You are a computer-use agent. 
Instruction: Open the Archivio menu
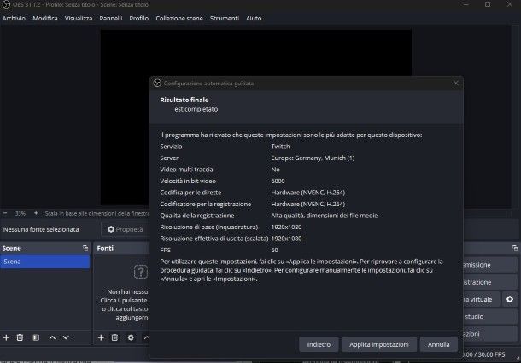14,18
